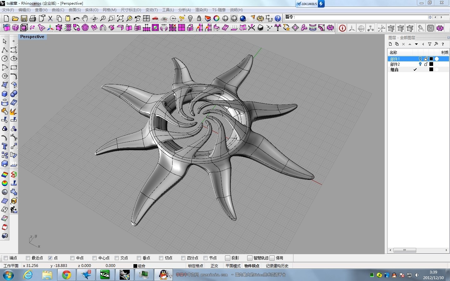The image size is (450, 281).
Task: Uncheck the 点 point snap checkbox
Action: (x=50, y=258)
